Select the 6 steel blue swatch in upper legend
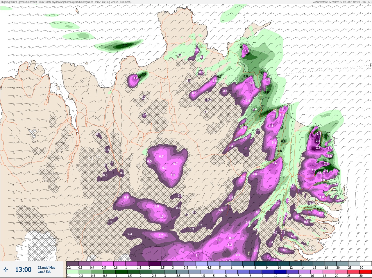 [x=237, y=263]
